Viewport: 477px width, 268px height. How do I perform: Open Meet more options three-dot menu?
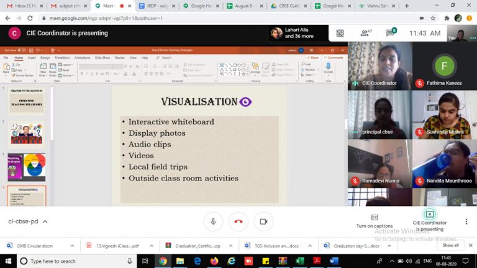tap(466, 221)
